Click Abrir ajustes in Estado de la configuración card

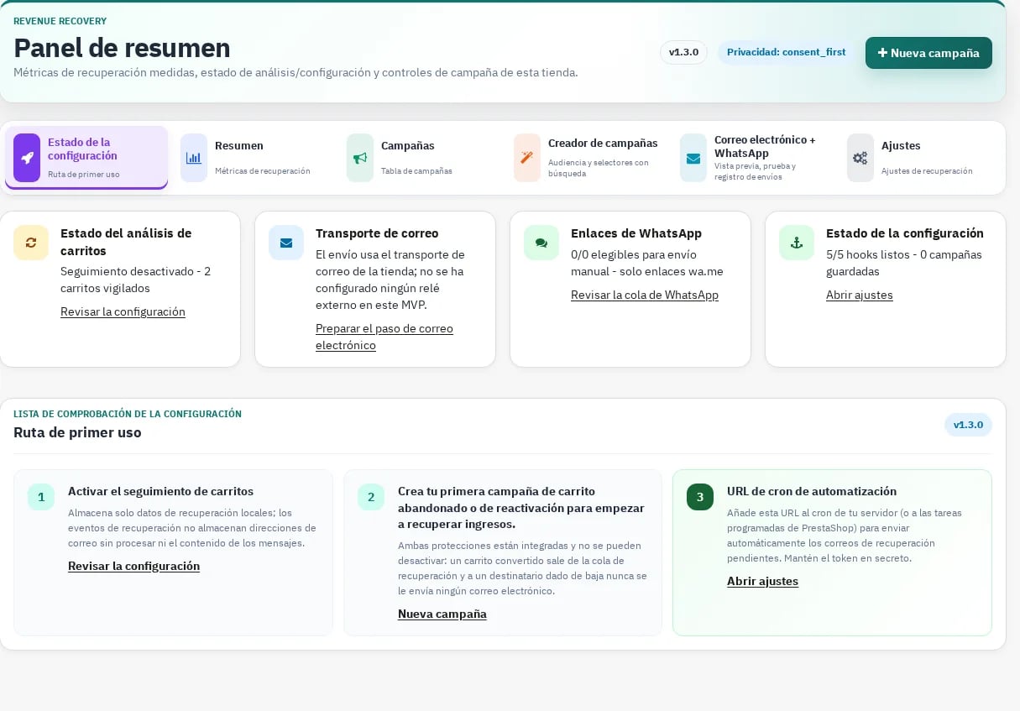(x=860, y=295)
